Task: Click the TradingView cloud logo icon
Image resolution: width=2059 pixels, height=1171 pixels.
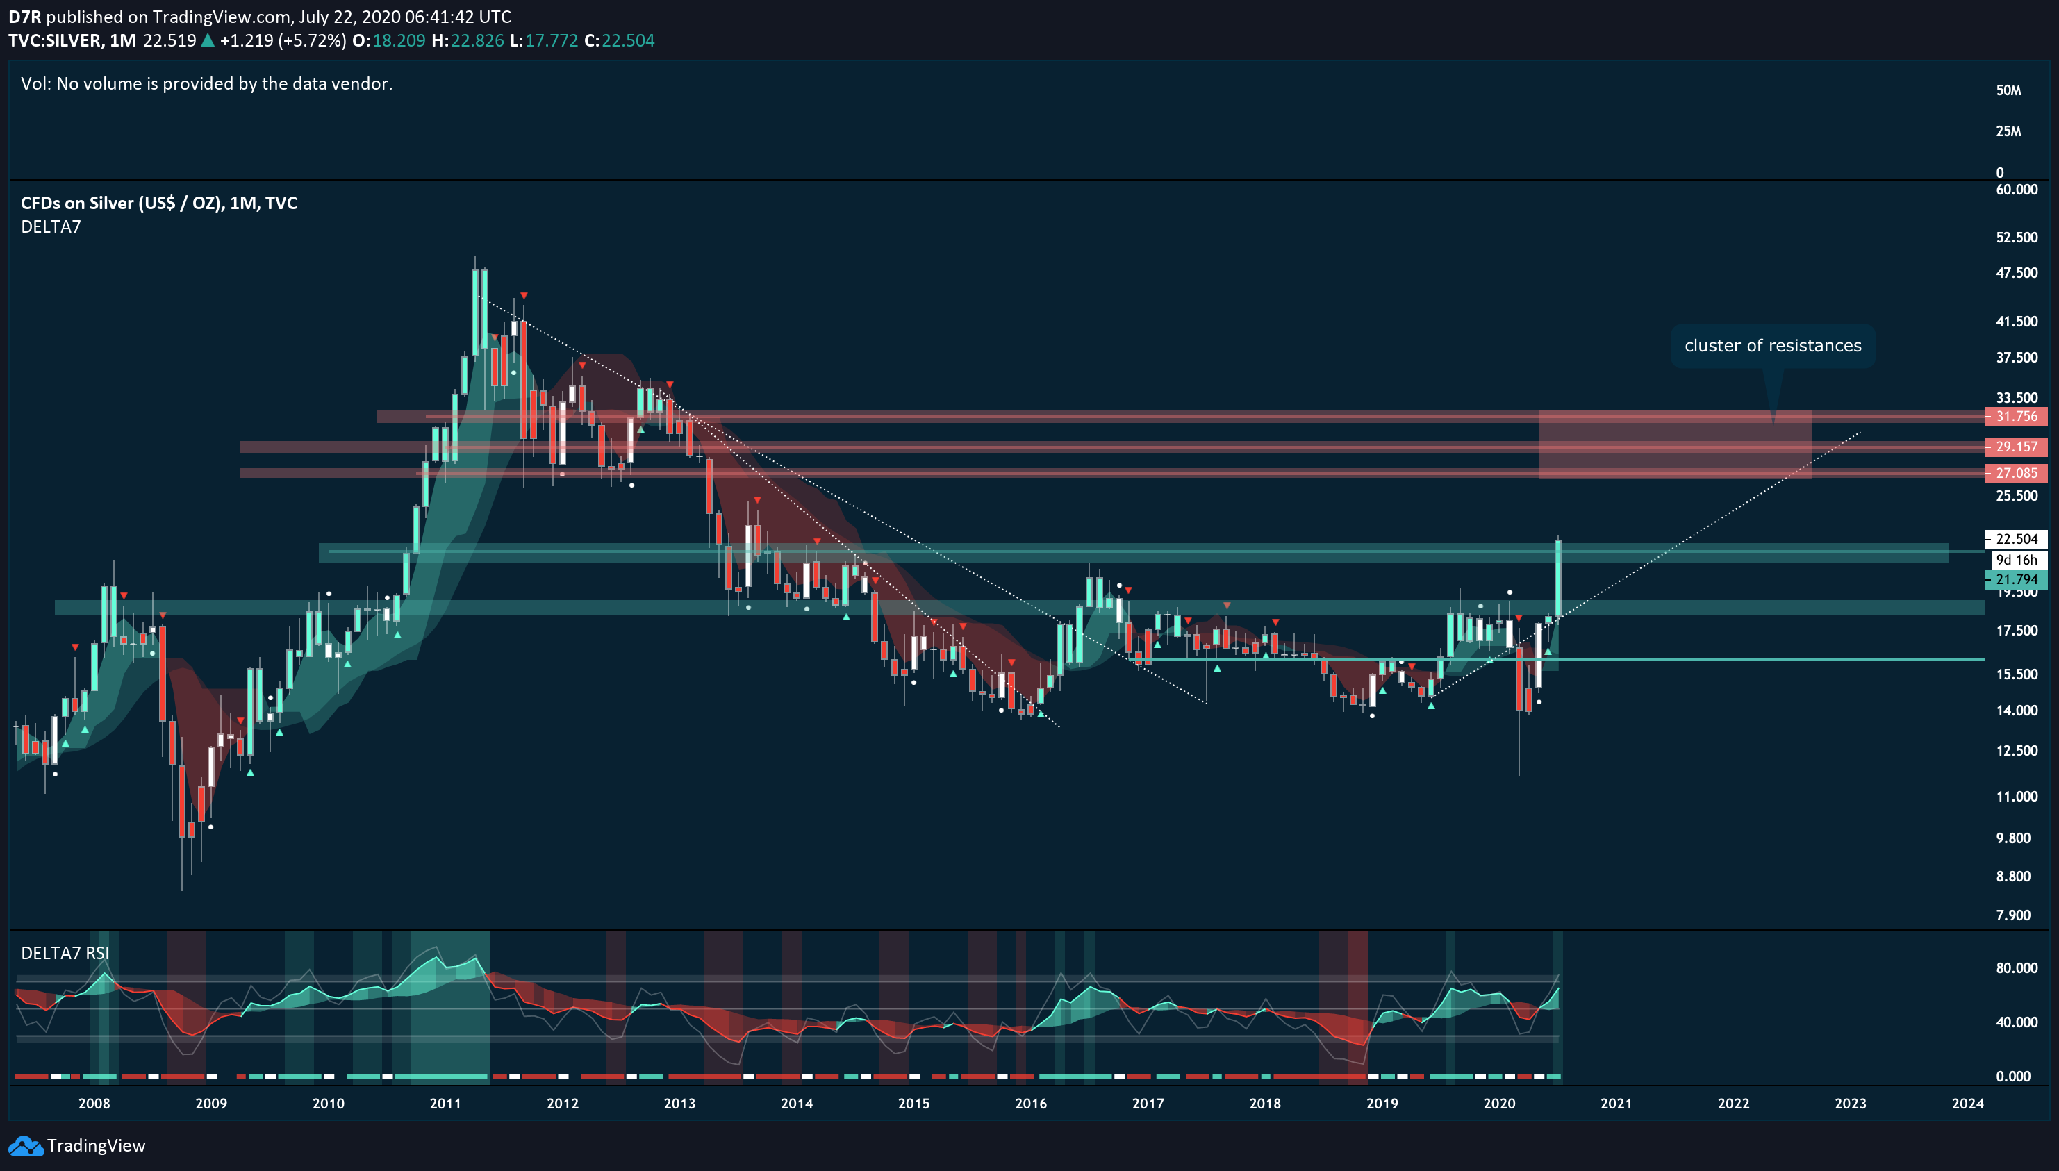Action: tap(25, 1146)
